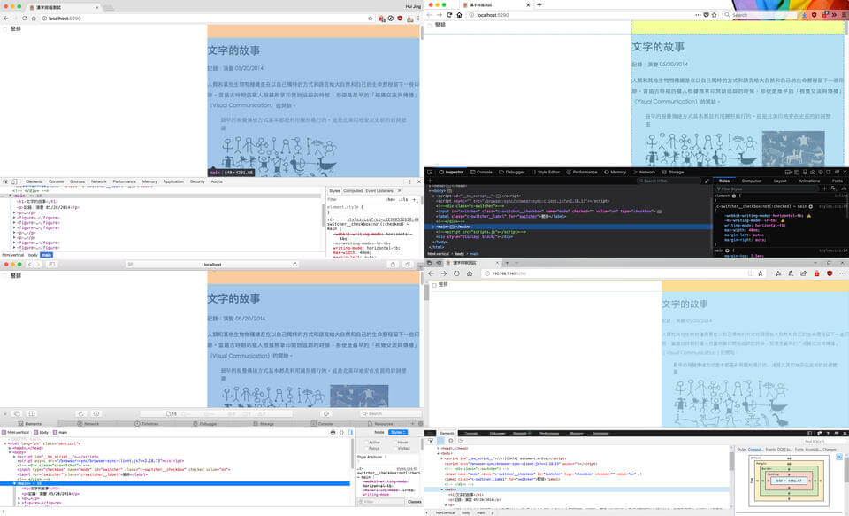
Task: Toggle the 豎排 checkbox in Firefox page
Action: point(430,26)
